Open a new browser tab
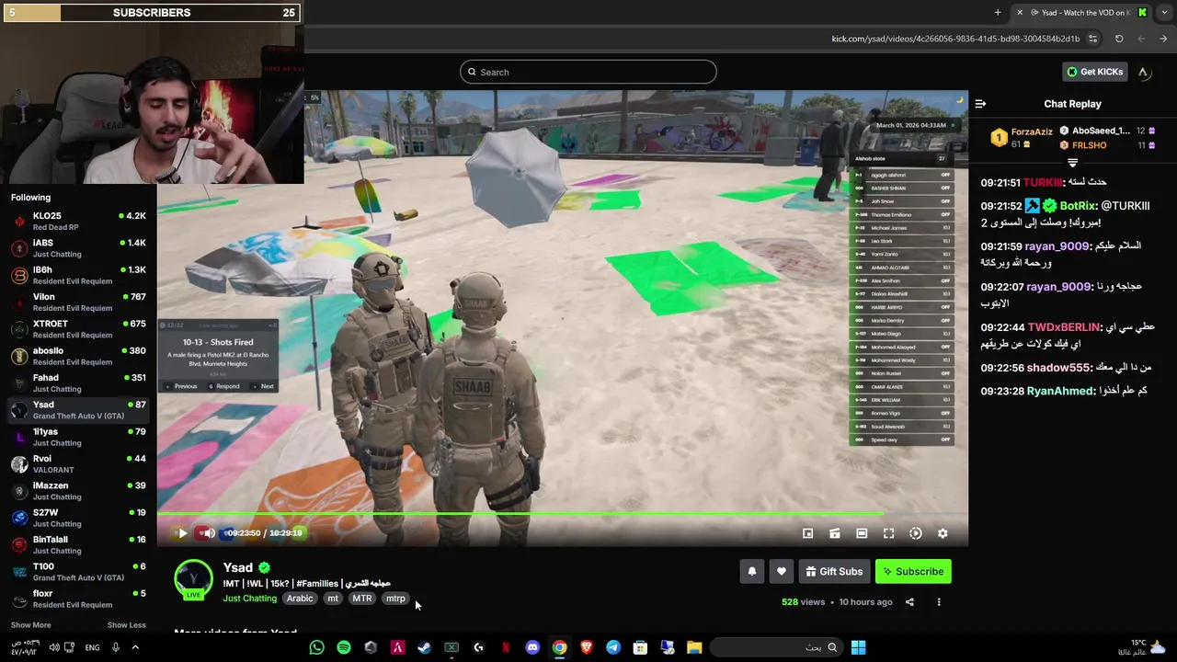 998,12
